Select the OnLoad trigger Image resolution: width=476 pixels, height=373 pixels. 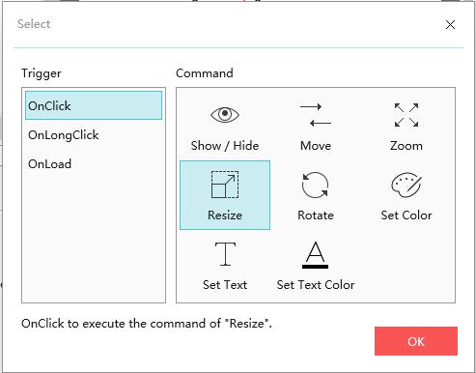pos(94,163)
